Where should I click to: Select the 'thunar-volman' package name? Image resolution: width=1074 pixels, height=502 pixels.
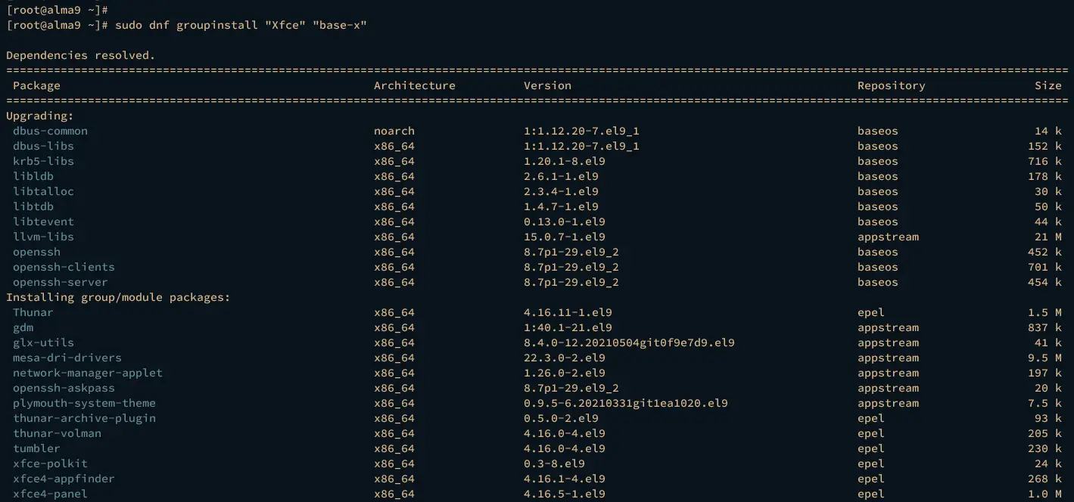tap(57, 433)
